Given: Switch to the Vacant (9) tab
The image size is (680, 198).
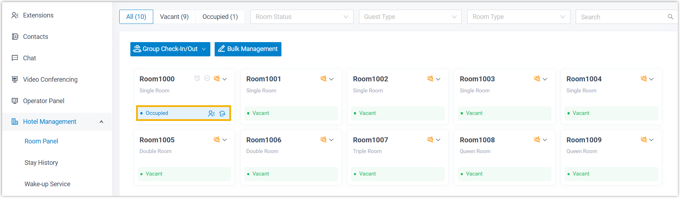Looking at the screenshot, I should [x=174, y=17].
